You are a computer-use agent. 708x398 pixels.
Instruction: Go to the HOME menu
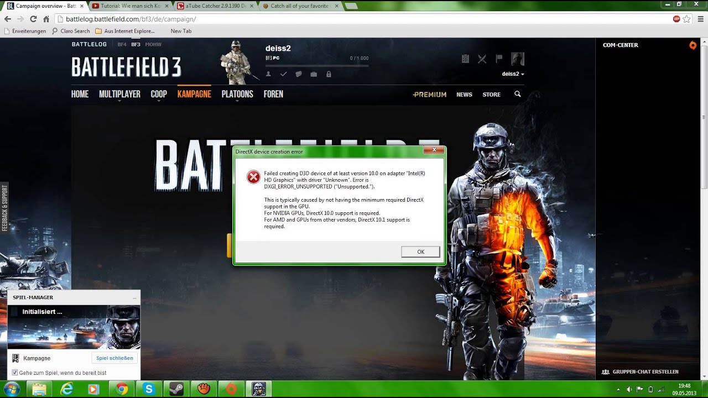pyautogui.click(x=80, y=94)
